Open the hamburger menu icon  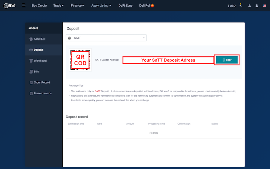pyautogui.click(x=24, y=6)
